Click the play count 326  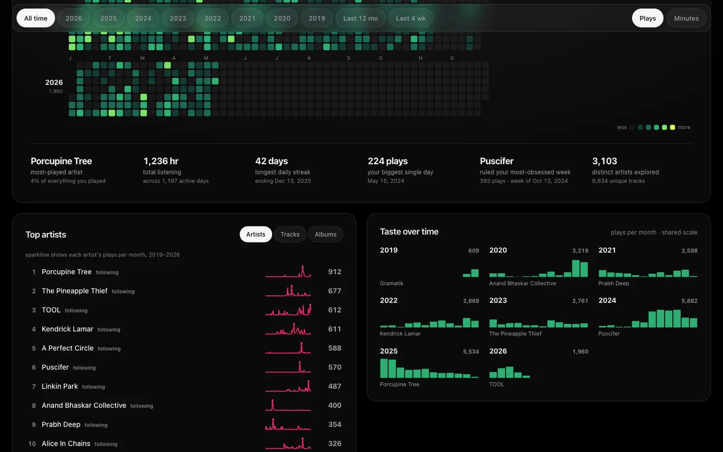[x=335, y=444]
